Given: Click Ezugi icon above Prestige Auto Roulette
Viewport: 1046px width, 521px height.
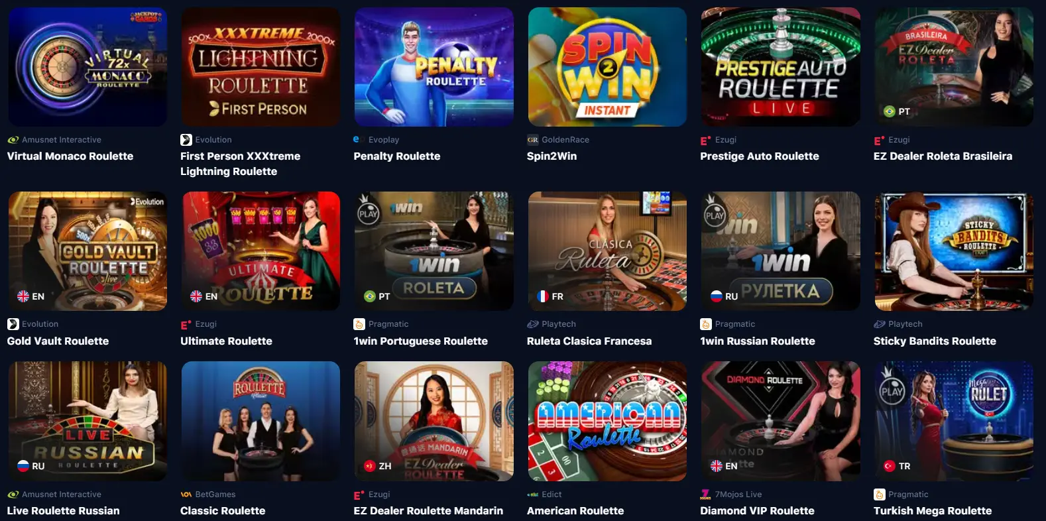Looking at the screenshot, I should tap(705, 140).
